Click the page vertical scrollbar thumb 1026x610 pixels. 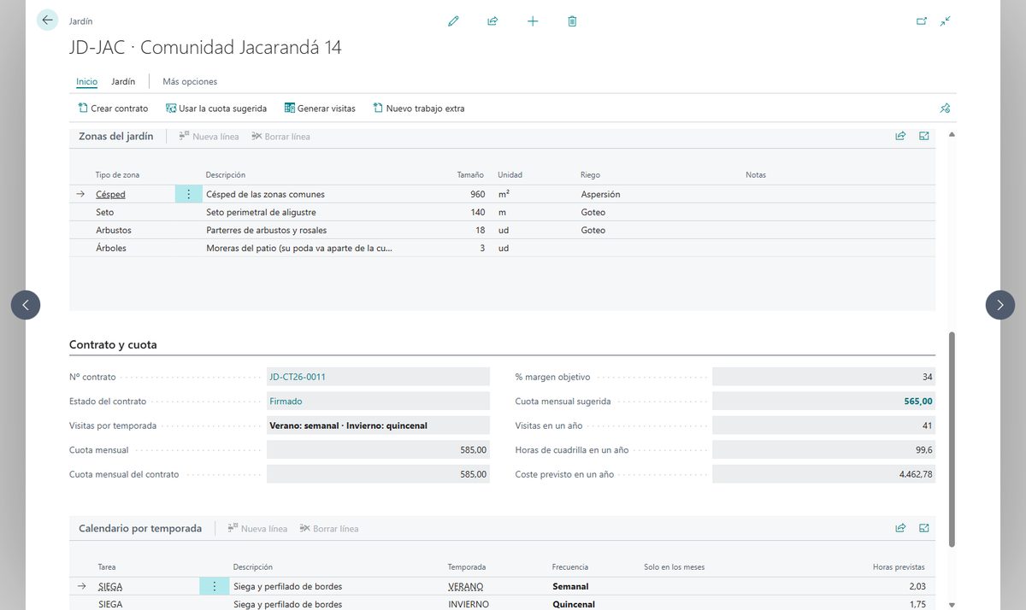click(952, 440)
